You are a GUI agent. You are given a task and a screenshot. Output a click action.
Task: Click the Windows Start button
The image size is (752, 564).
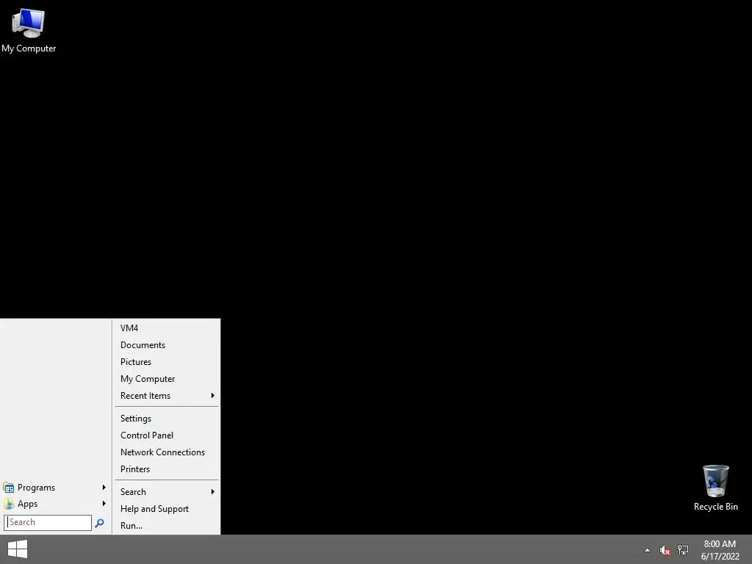(18, 549)
